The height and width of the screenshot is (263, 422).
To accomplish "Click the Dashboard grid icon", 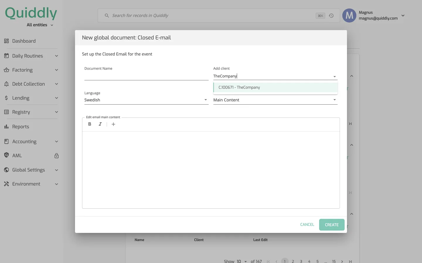I will coord(6,41).
